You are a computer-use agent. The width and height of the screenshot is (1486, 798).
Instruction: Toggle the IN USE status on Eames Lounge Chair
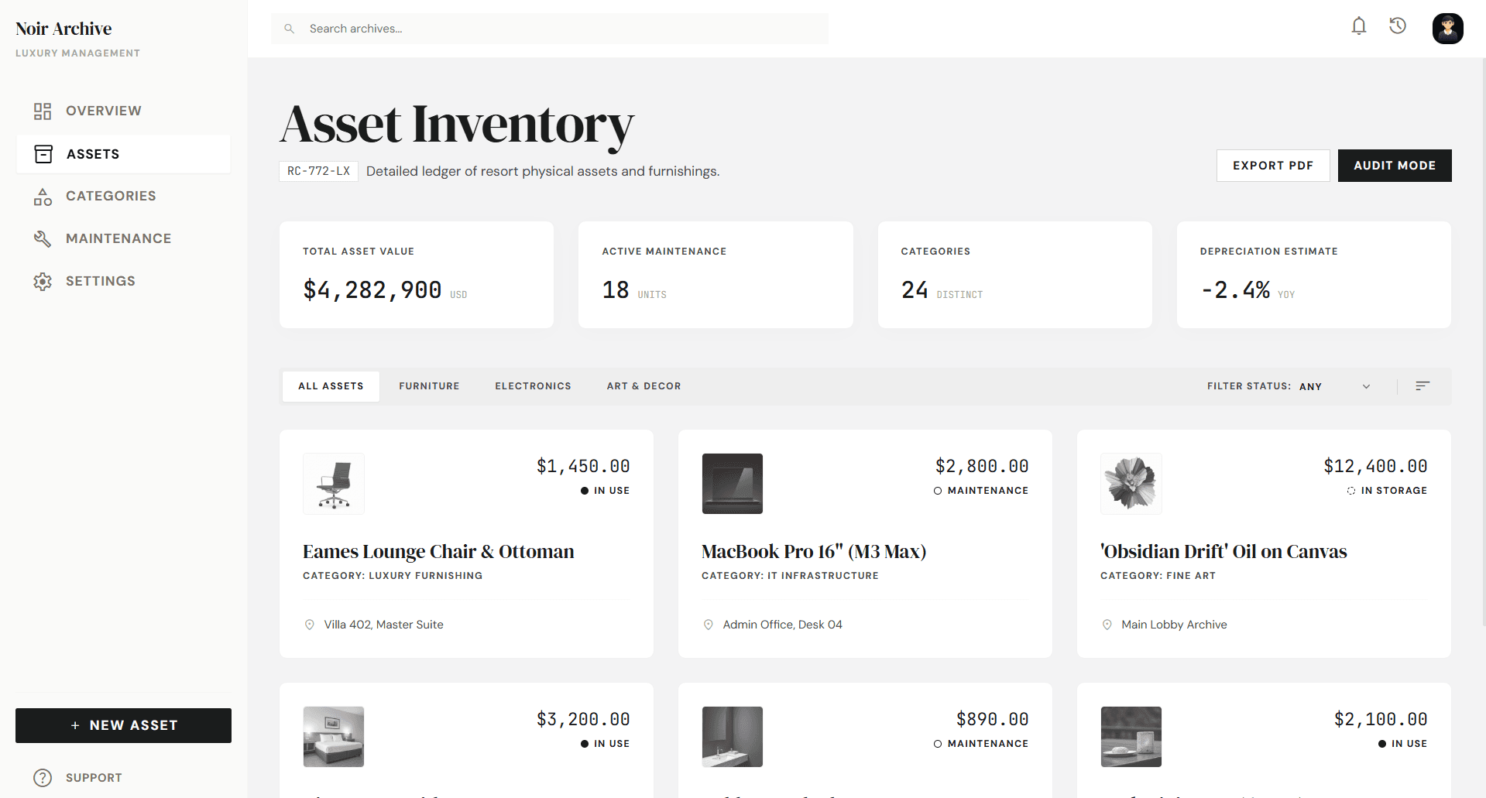coord(606,490)
